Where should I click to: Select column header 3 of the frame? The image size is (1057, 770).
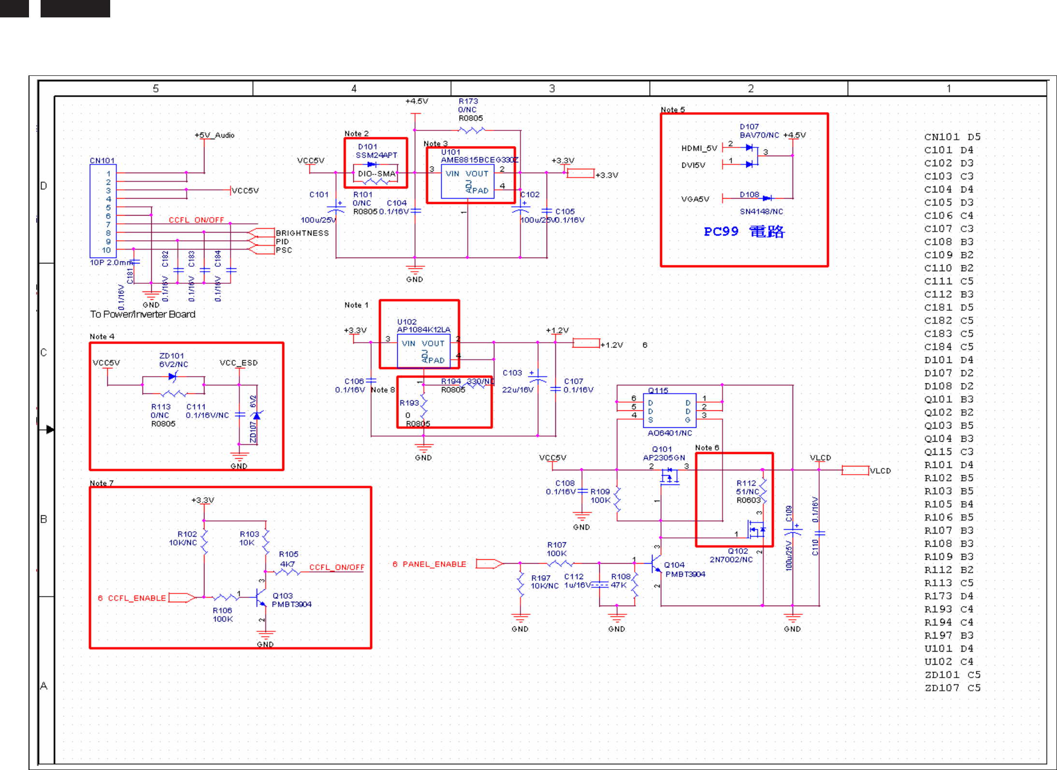pyautogui.click(x=551, y=88)
